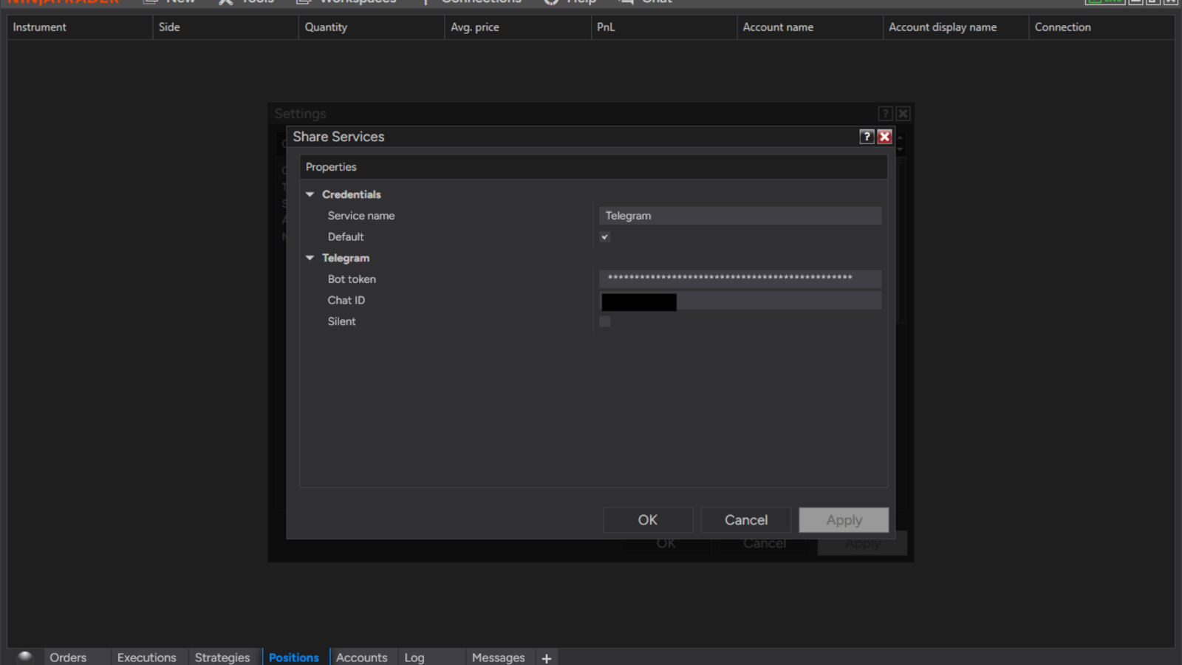The width and height of the screenshot is (1182, 665).
Task: Select the 'Service name' property label
Action: point(361,216)
